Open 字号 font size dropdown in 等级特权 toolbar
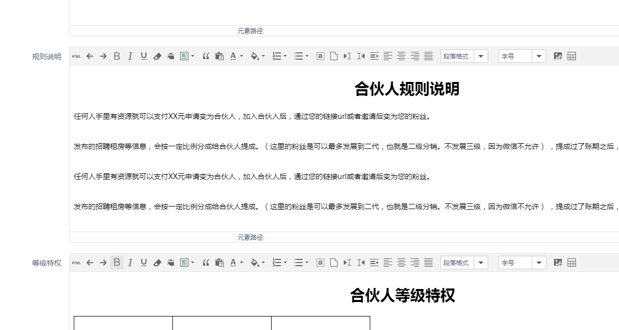 point(539,263)
